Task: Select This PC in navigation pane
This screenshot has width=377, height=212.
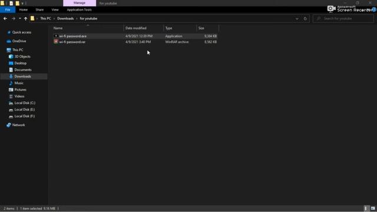Action: (18, 50)
